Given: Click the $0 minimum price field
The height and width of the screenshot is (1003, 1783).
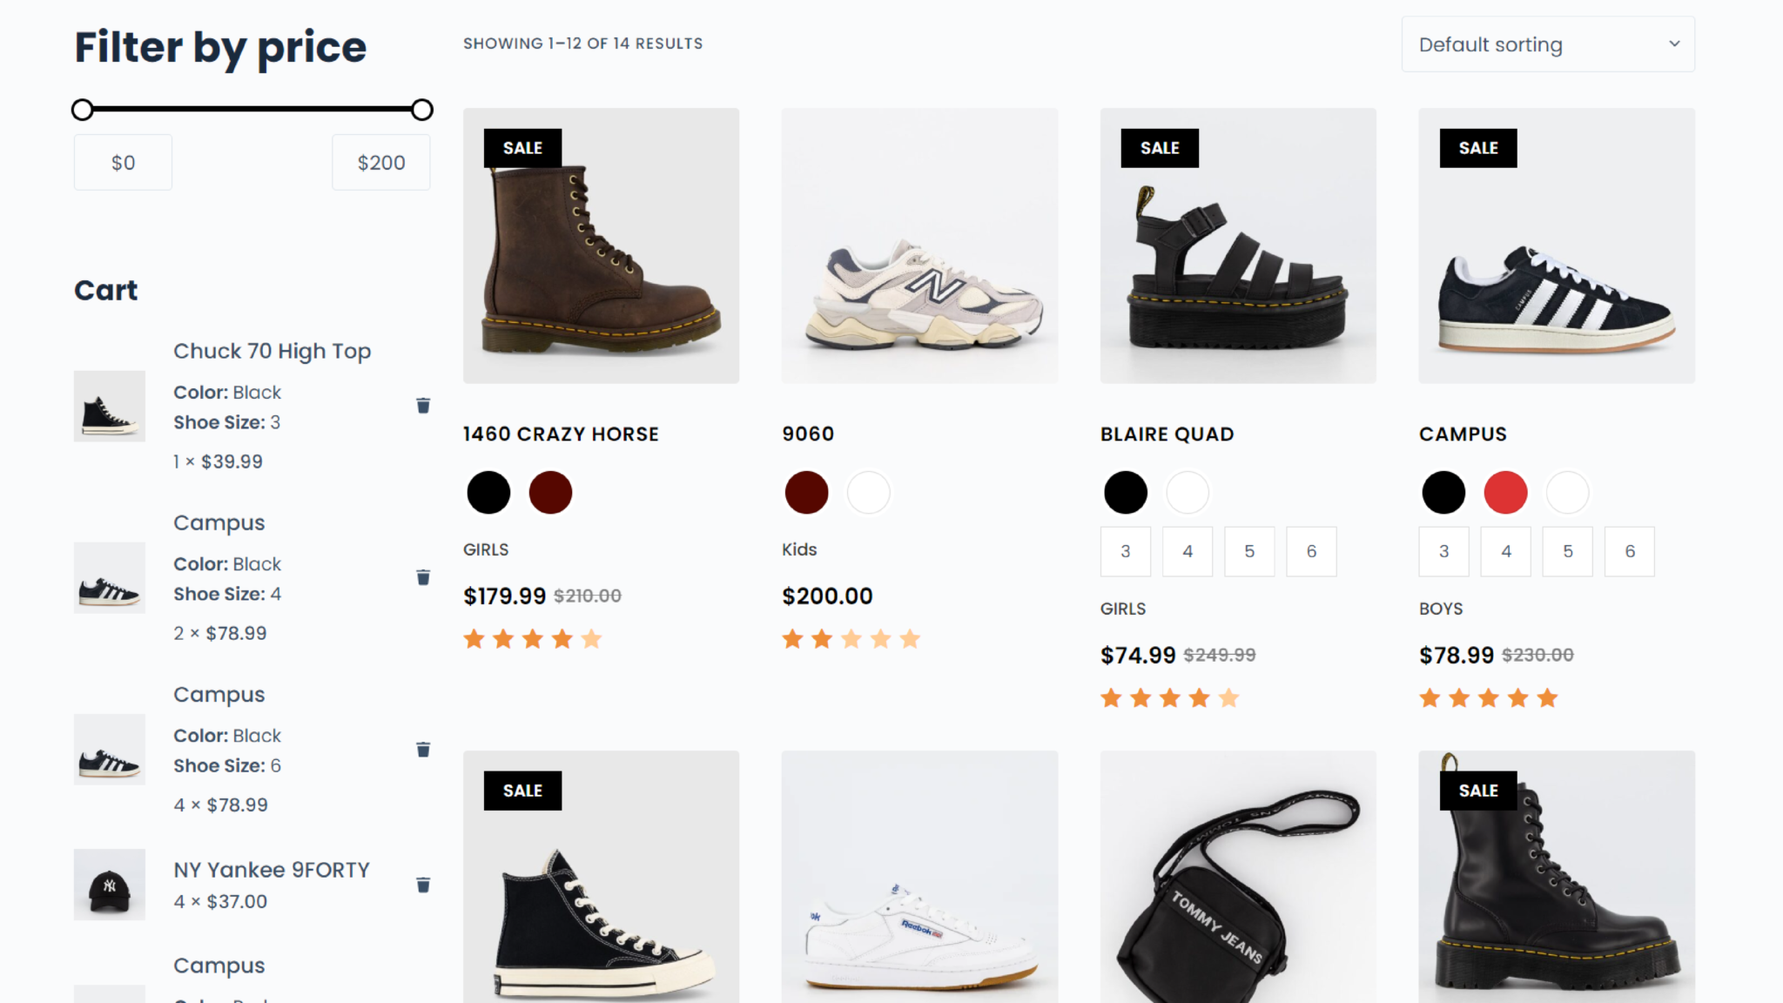Looking at the screenshot, I should [x=123, y=163].
